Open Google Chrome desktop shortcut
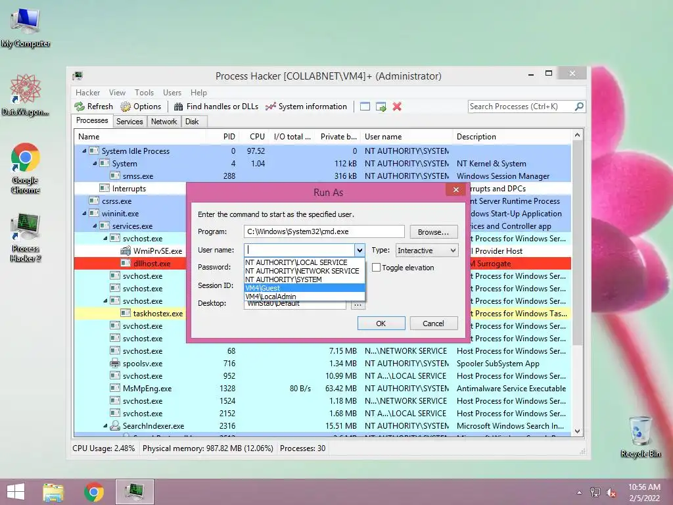 26,168
